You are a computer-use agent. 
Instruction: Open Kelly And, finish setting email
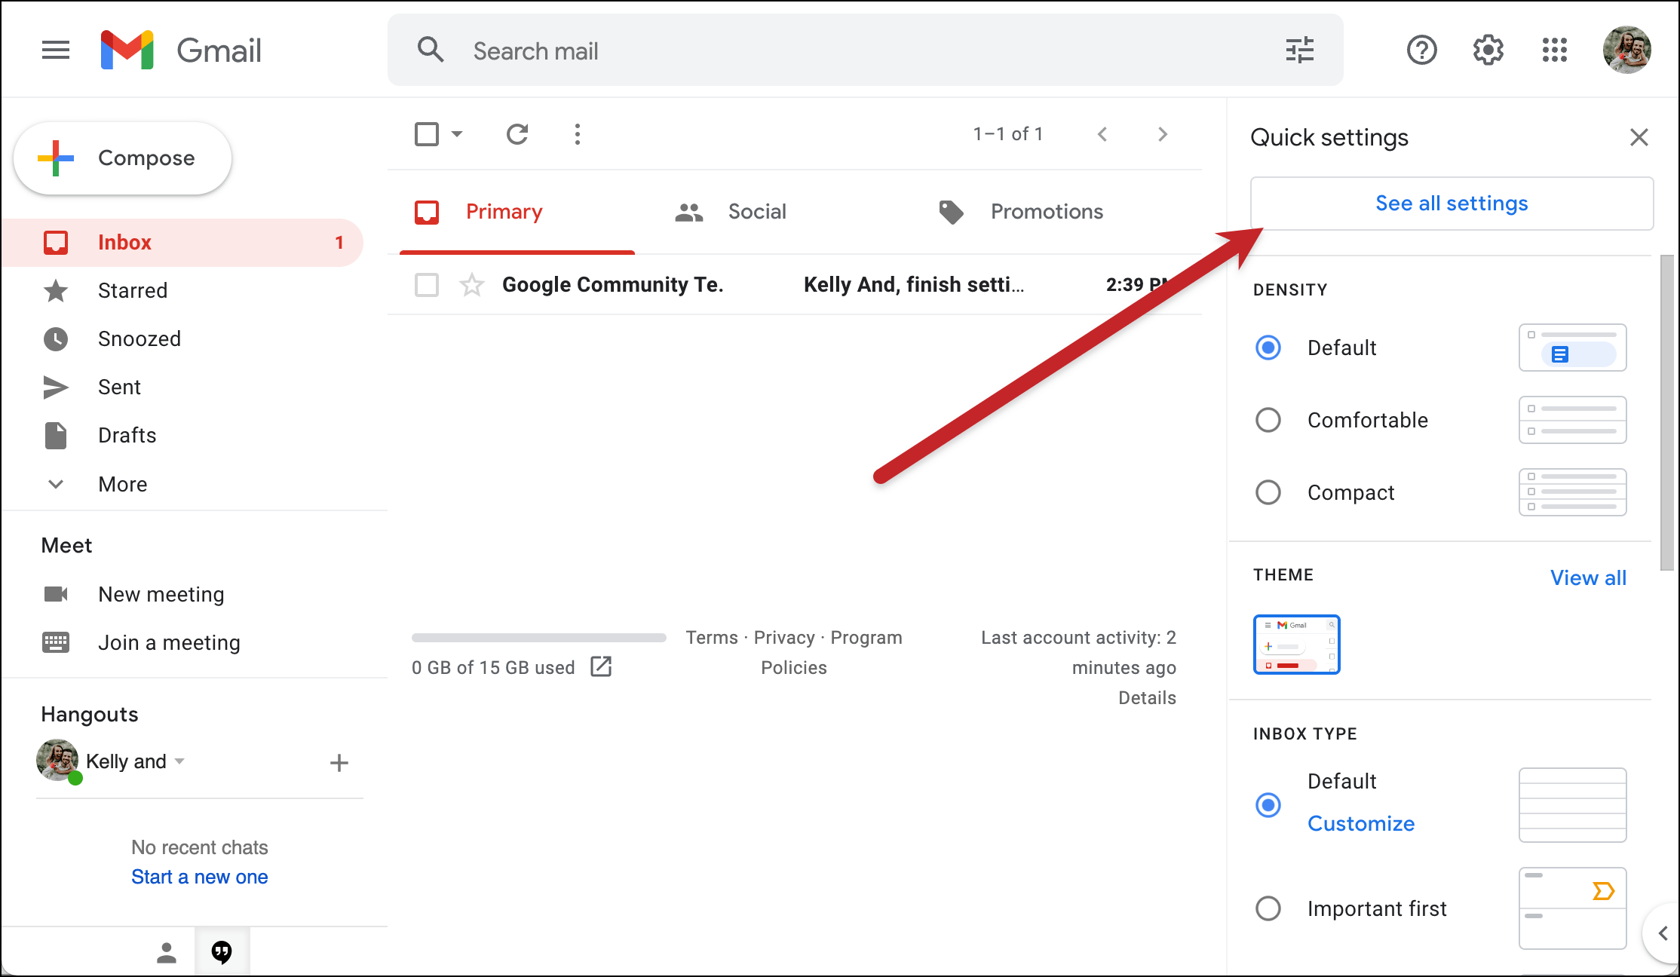tap(795, 285)
